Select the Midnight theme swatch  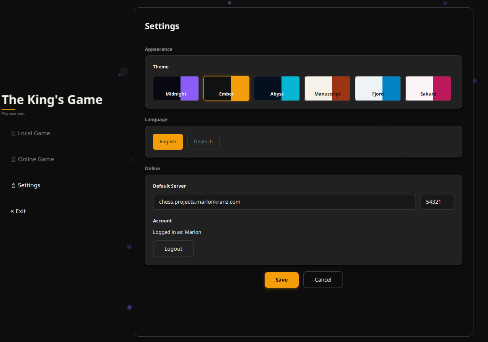tap(176, 88)
